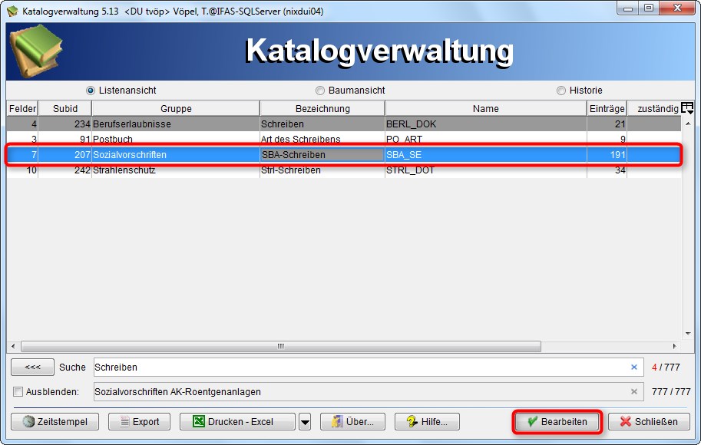The width and height of the screenshot is (701, 445).
Task: Click the vertical scrollbar down arrow
Action: 688,333
